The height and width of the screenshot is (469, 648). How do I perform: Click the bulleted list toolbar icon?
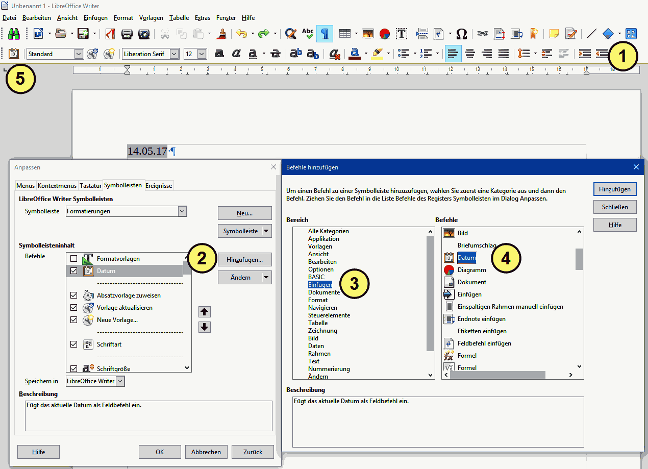404,54
